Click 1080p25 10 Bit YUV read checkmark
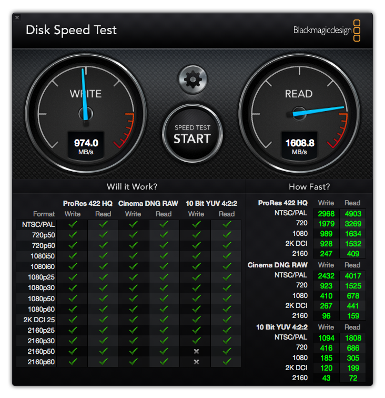Viewport: 385px width, 398px height. coord(227,277)
